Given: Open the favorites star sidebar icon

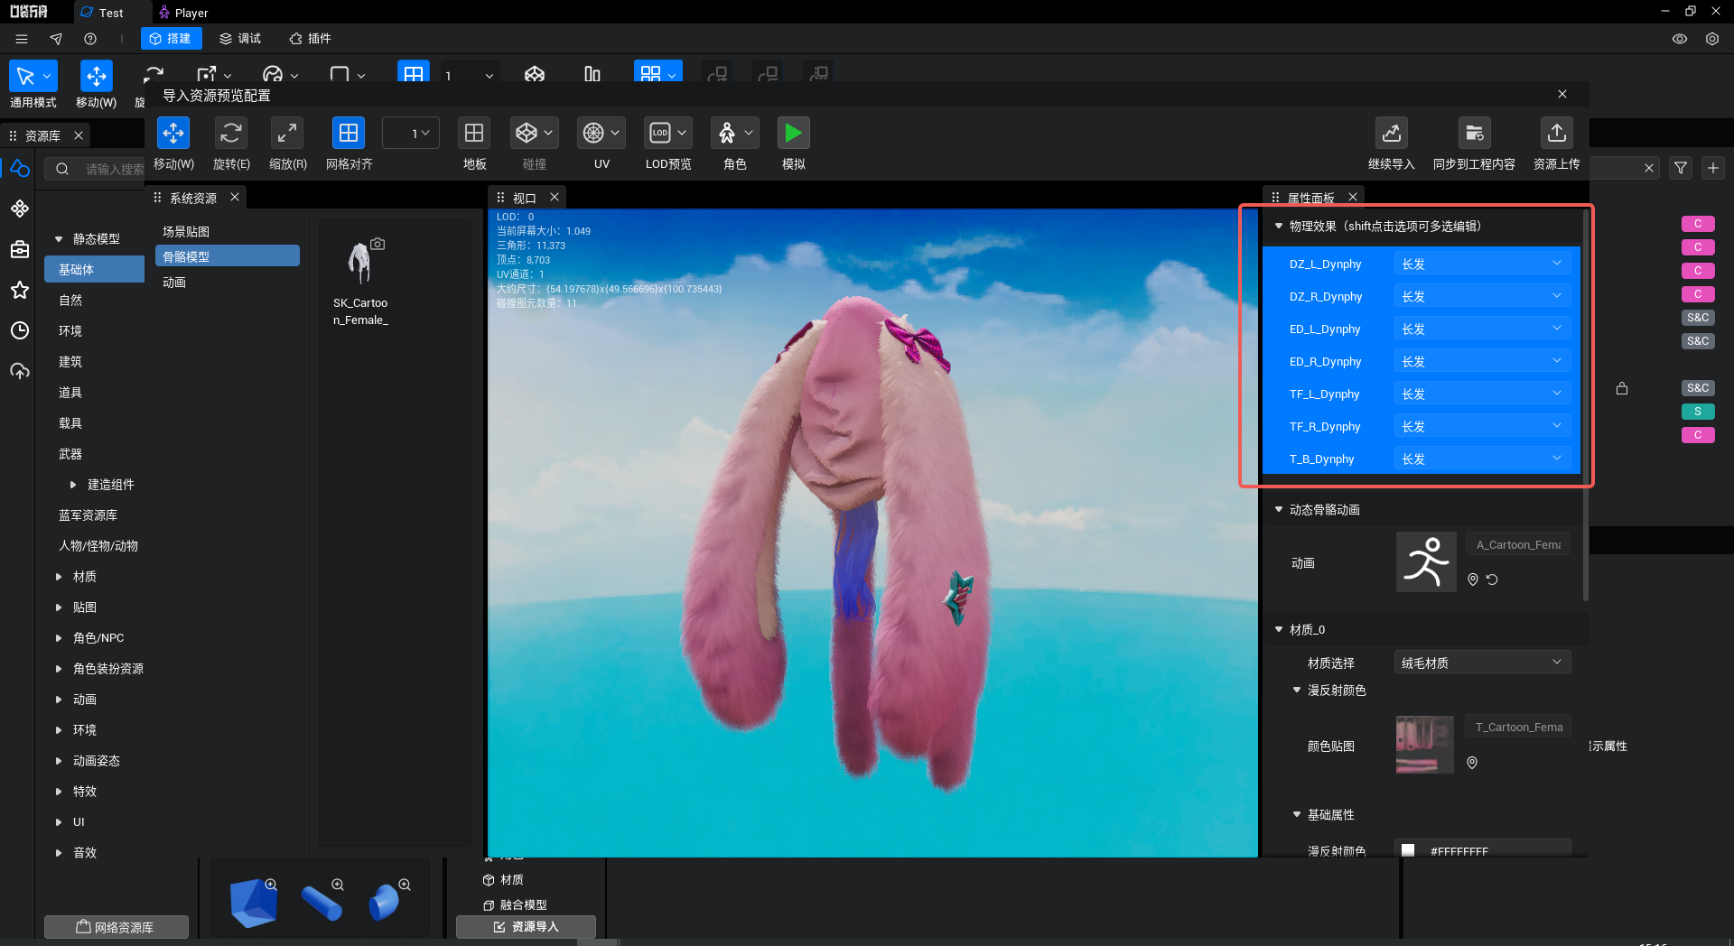Looking at the screenshot, I should click(x=20, y=290).
